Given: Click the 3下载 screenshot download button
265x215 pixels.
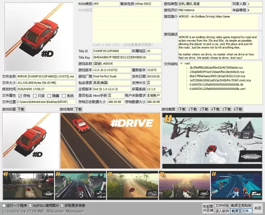Looking at the screenshot, I should pyautogui.click(x=204, y=109).
